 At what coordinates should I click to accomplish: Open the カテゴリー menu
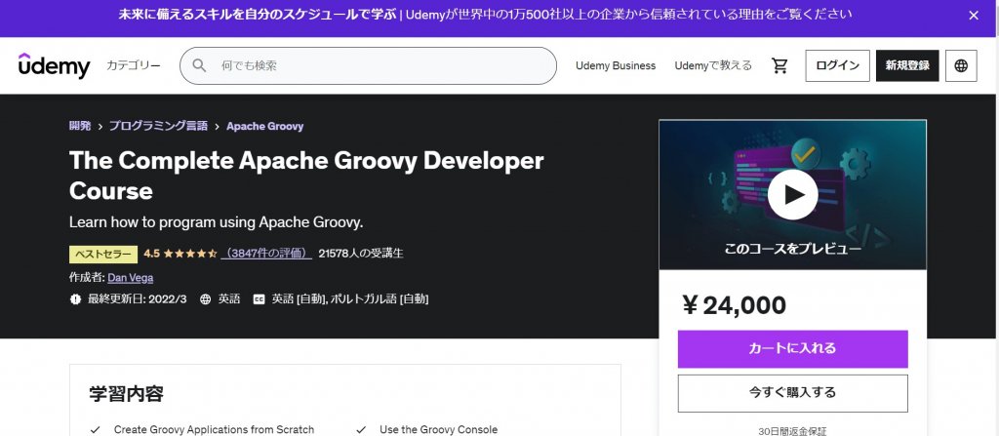click(x=133, y=65)
